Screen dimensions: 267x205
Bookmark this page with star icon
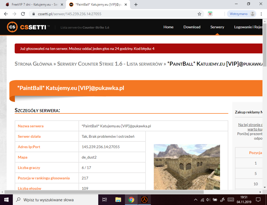tap(199, 14)
